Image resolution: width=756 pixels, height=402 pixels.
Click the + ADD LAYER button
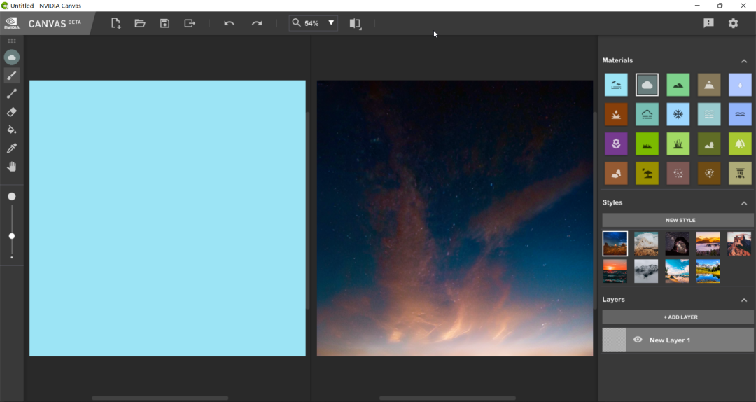(678, 317)
